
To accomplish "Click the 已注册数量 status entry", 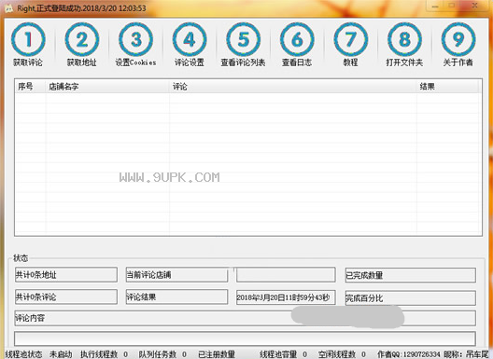I will (x=217, y=354).
